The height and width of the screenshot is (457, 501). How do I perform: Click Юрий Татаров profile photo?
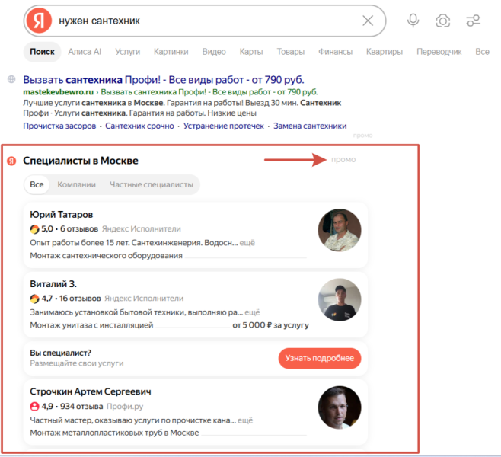coord(340,230)
